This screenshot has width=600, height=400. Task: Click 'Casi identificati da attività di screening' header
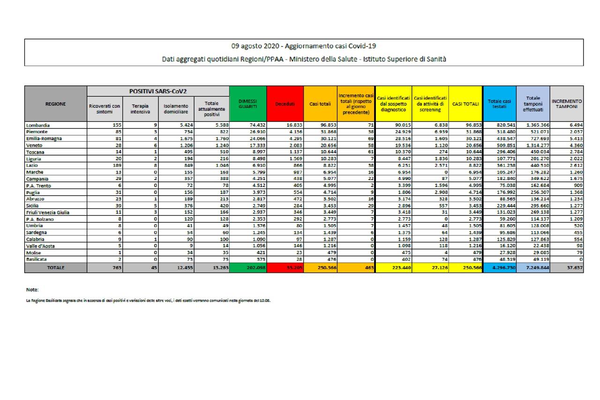[x=430, y=105]
